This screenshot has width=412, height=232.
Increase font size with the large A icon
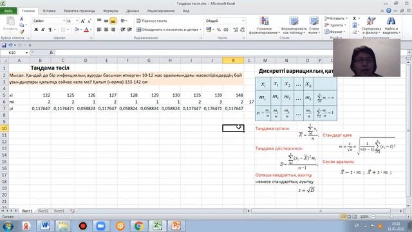pyautogui.click(x=83, y=21)
